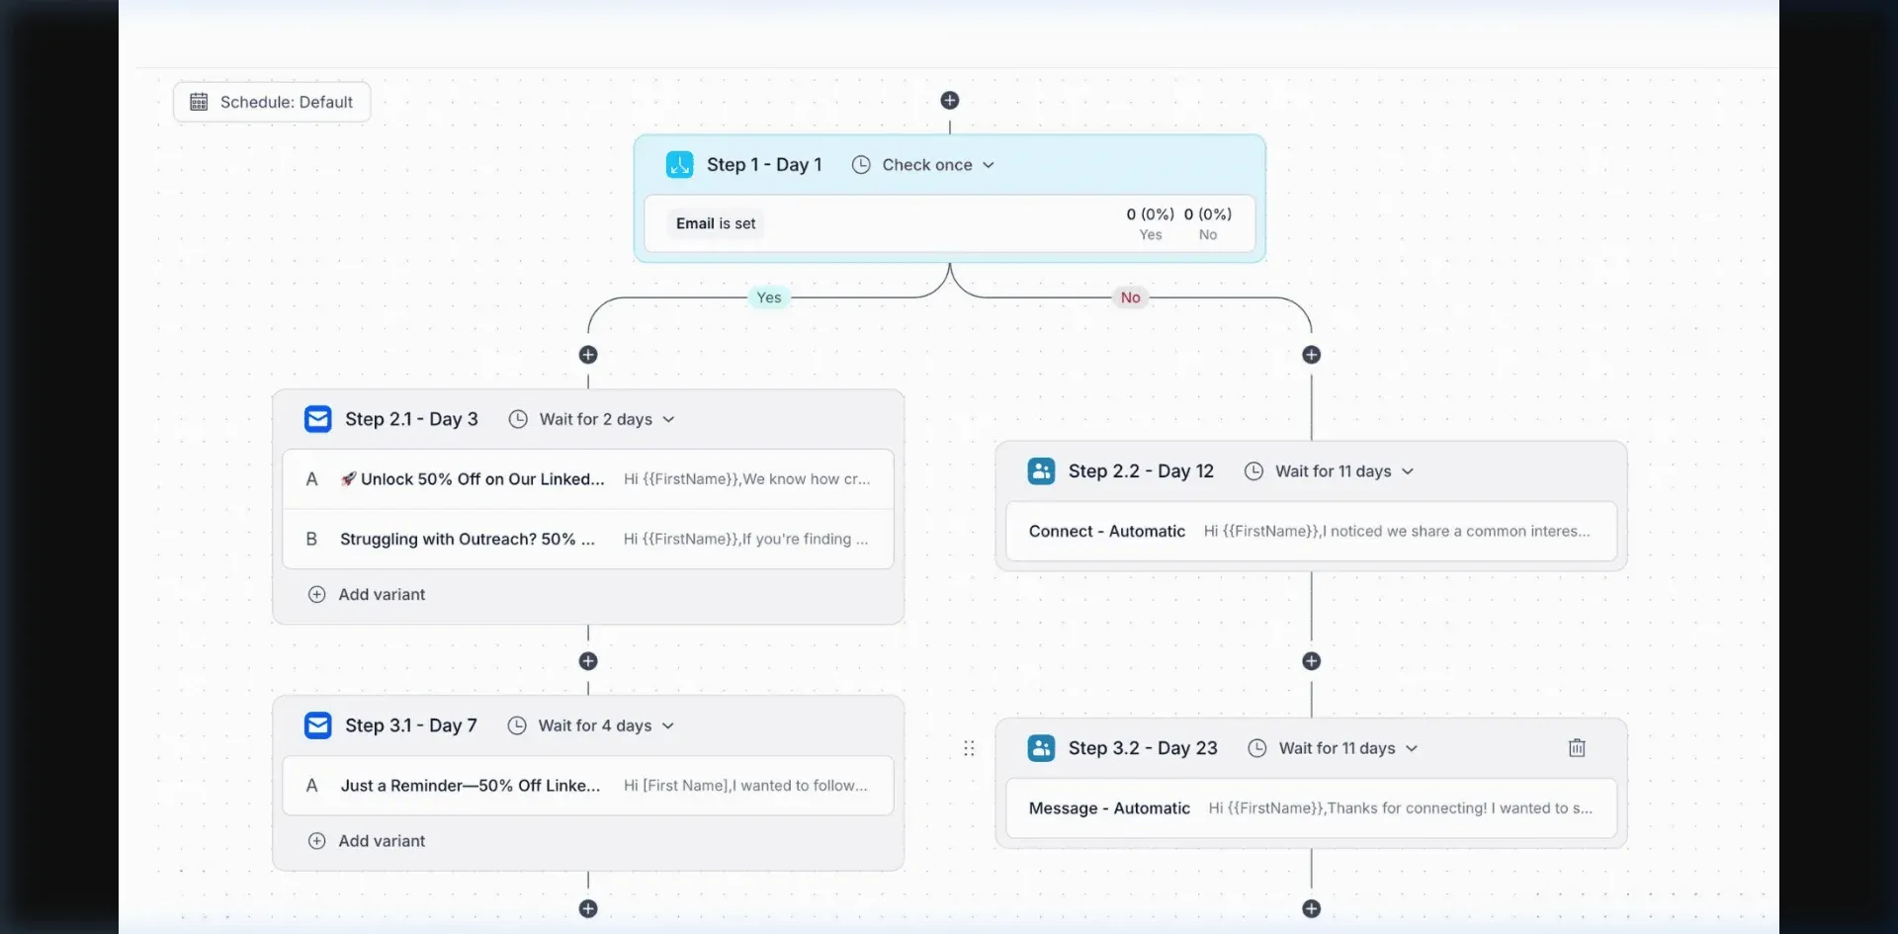The height and width of the screenshot is (934, 1898).
Task: Click the drag handle beside Step 3.2
Action: pyautogui.click(x=969, y=748)
